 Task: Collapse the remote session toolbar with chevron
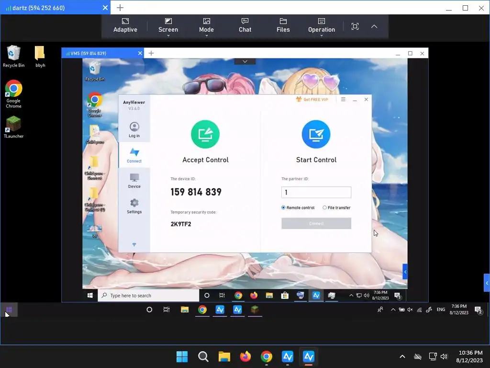(374, 26)
